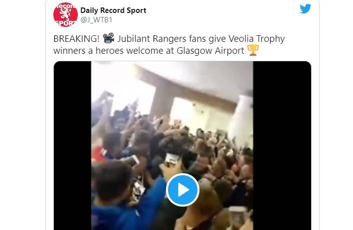Play the embedded tweet video
This screenshot has height=230, width=353.
(x=182, y=190)
